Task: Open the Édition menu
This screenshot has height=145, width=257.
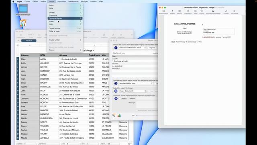Action: (x=35, y=2)
